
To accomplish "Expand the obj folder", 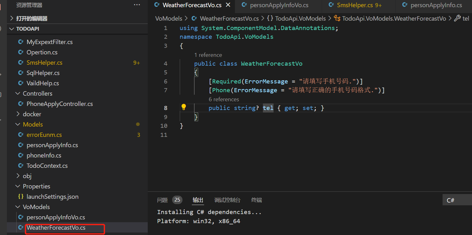I will click(18, 176).
